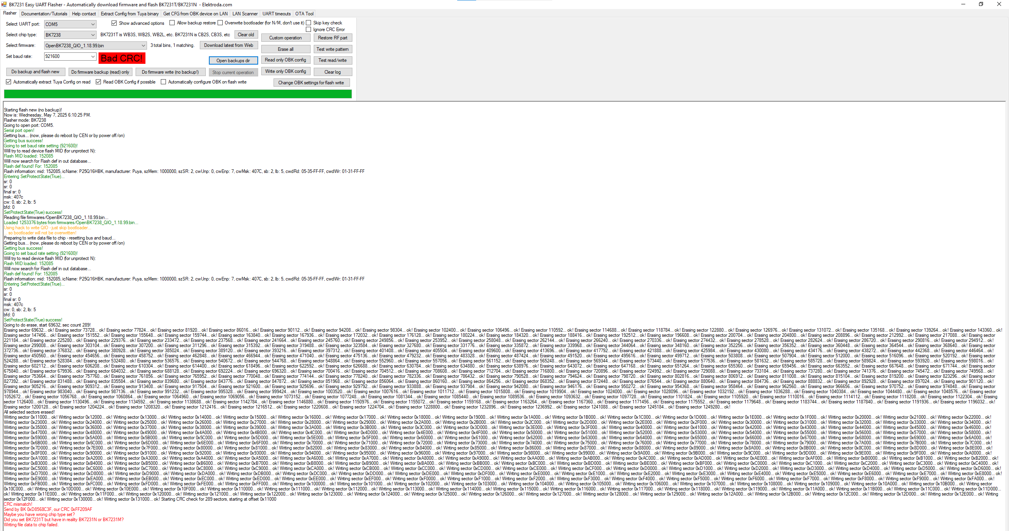Click Write only OBK config

coord(285,71)
